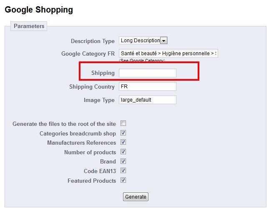Image resolution: width=274 pixels, height=212 pixels.
Task: Open the Description Type dropdown arrow
Action: 164,41
